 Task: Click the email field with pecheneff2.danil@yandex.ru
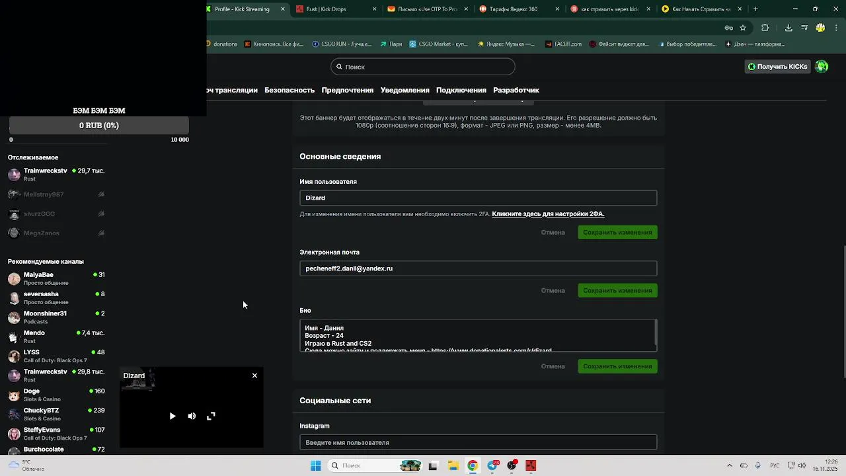(479, 268)
